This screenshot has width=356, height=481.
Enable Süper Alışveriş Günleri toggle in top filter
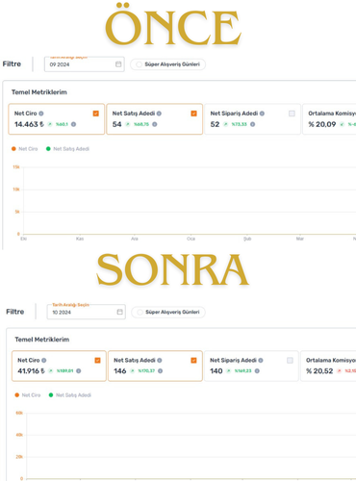(139, 64)
